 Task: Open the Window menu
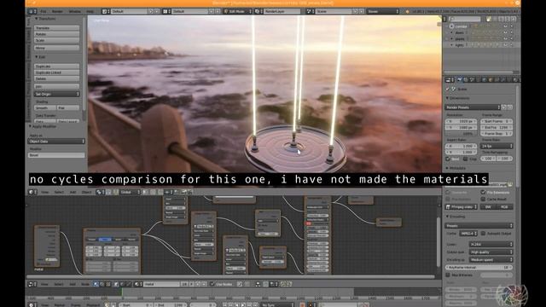[75, 11]
